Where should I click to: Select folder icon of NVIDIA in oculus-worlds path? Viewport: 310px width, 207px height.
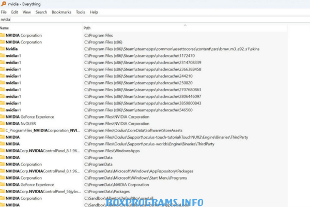pyautogui.click(x=3, y=144)
